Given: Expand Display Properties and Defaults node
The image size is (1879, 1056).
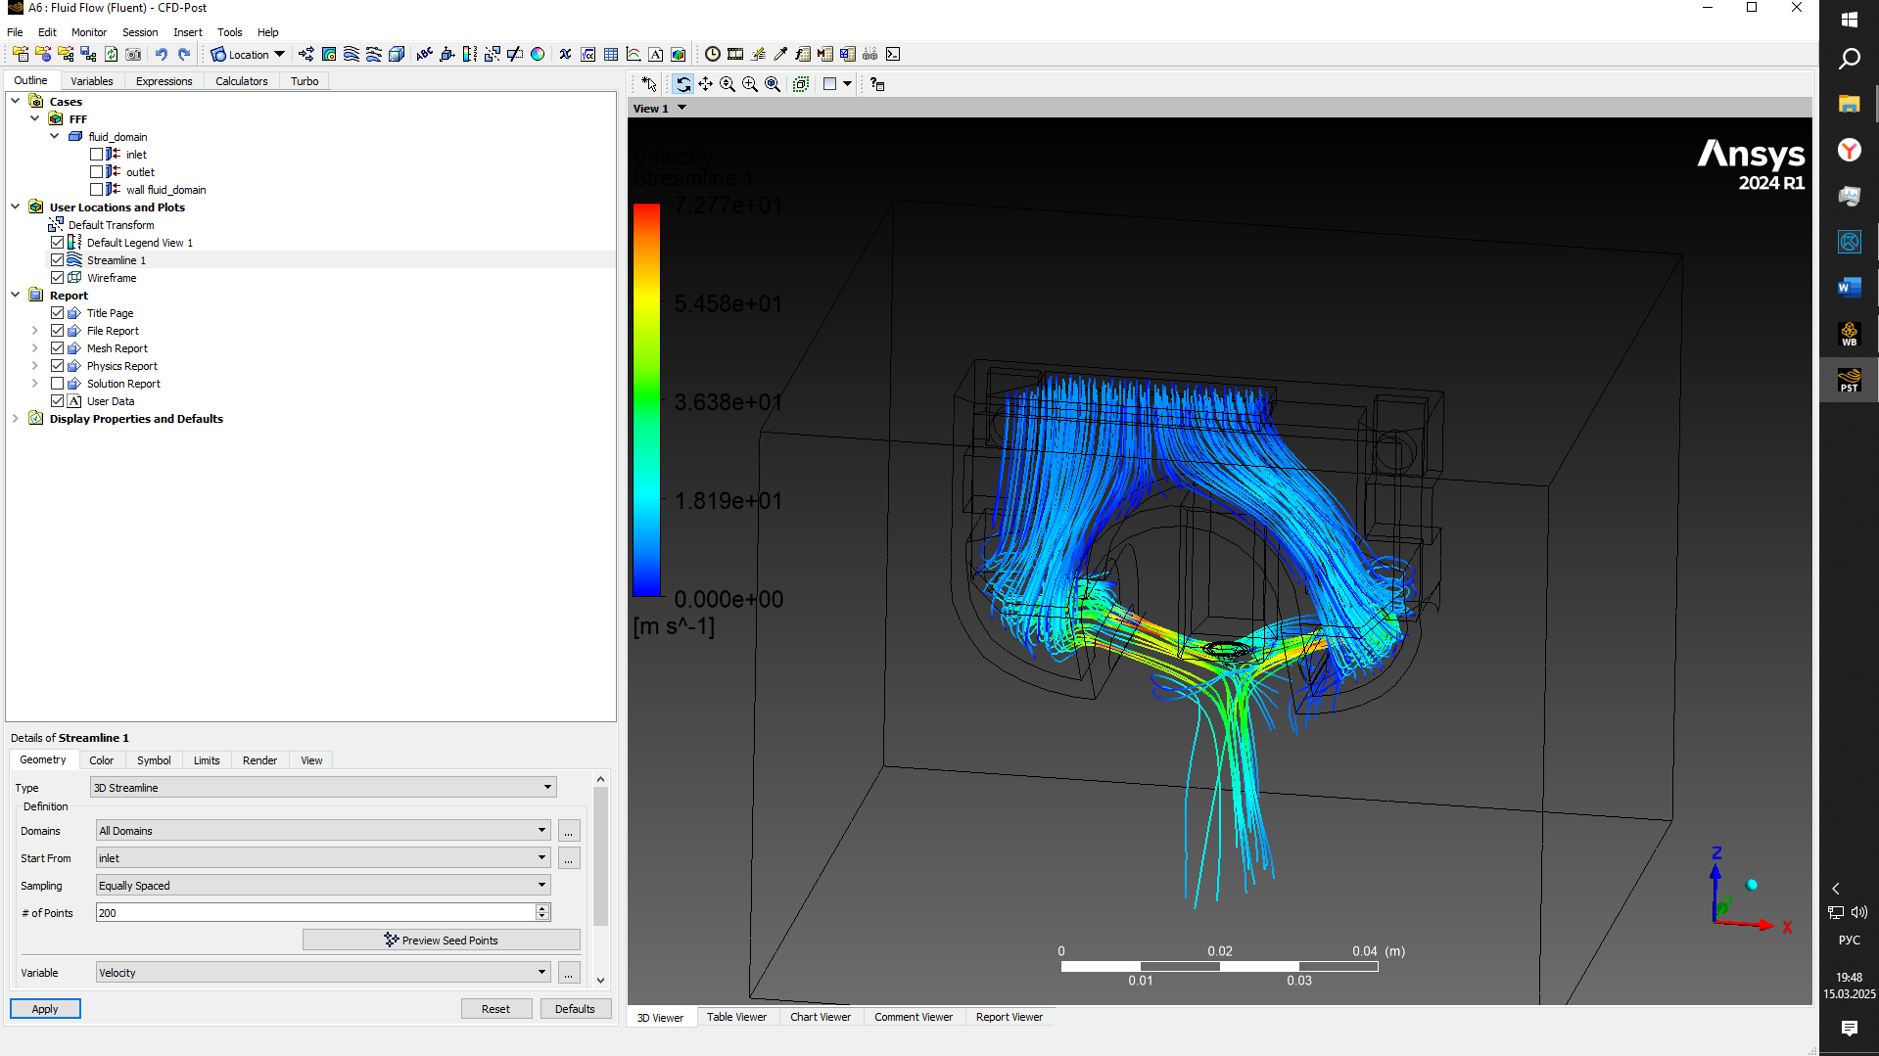Looking at the screenshot, I should point(16,419).
